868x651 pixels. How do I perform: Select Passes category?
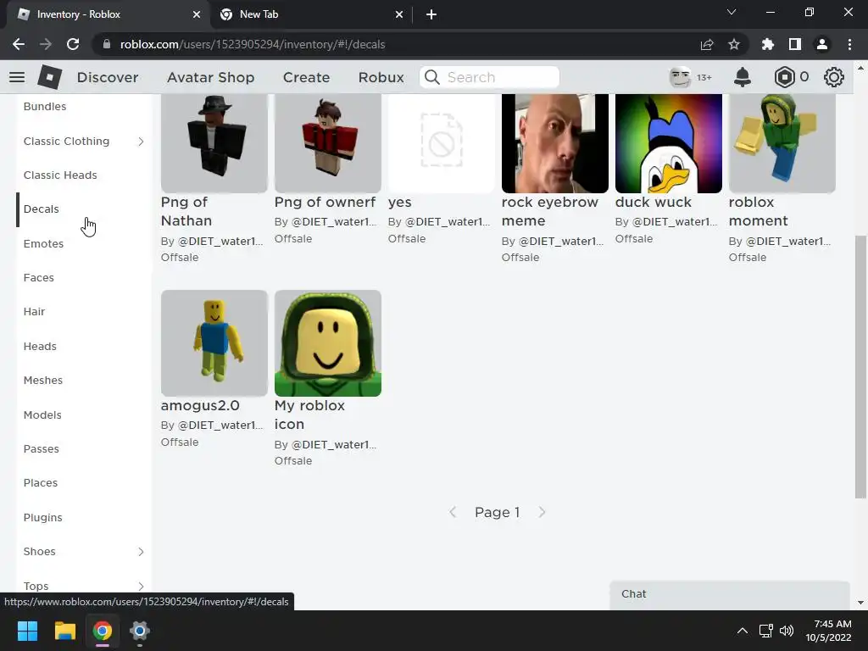[41, 448]
